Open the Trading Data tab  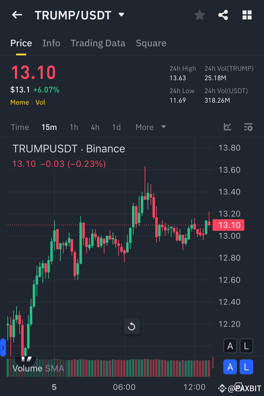tap(98, 43)
